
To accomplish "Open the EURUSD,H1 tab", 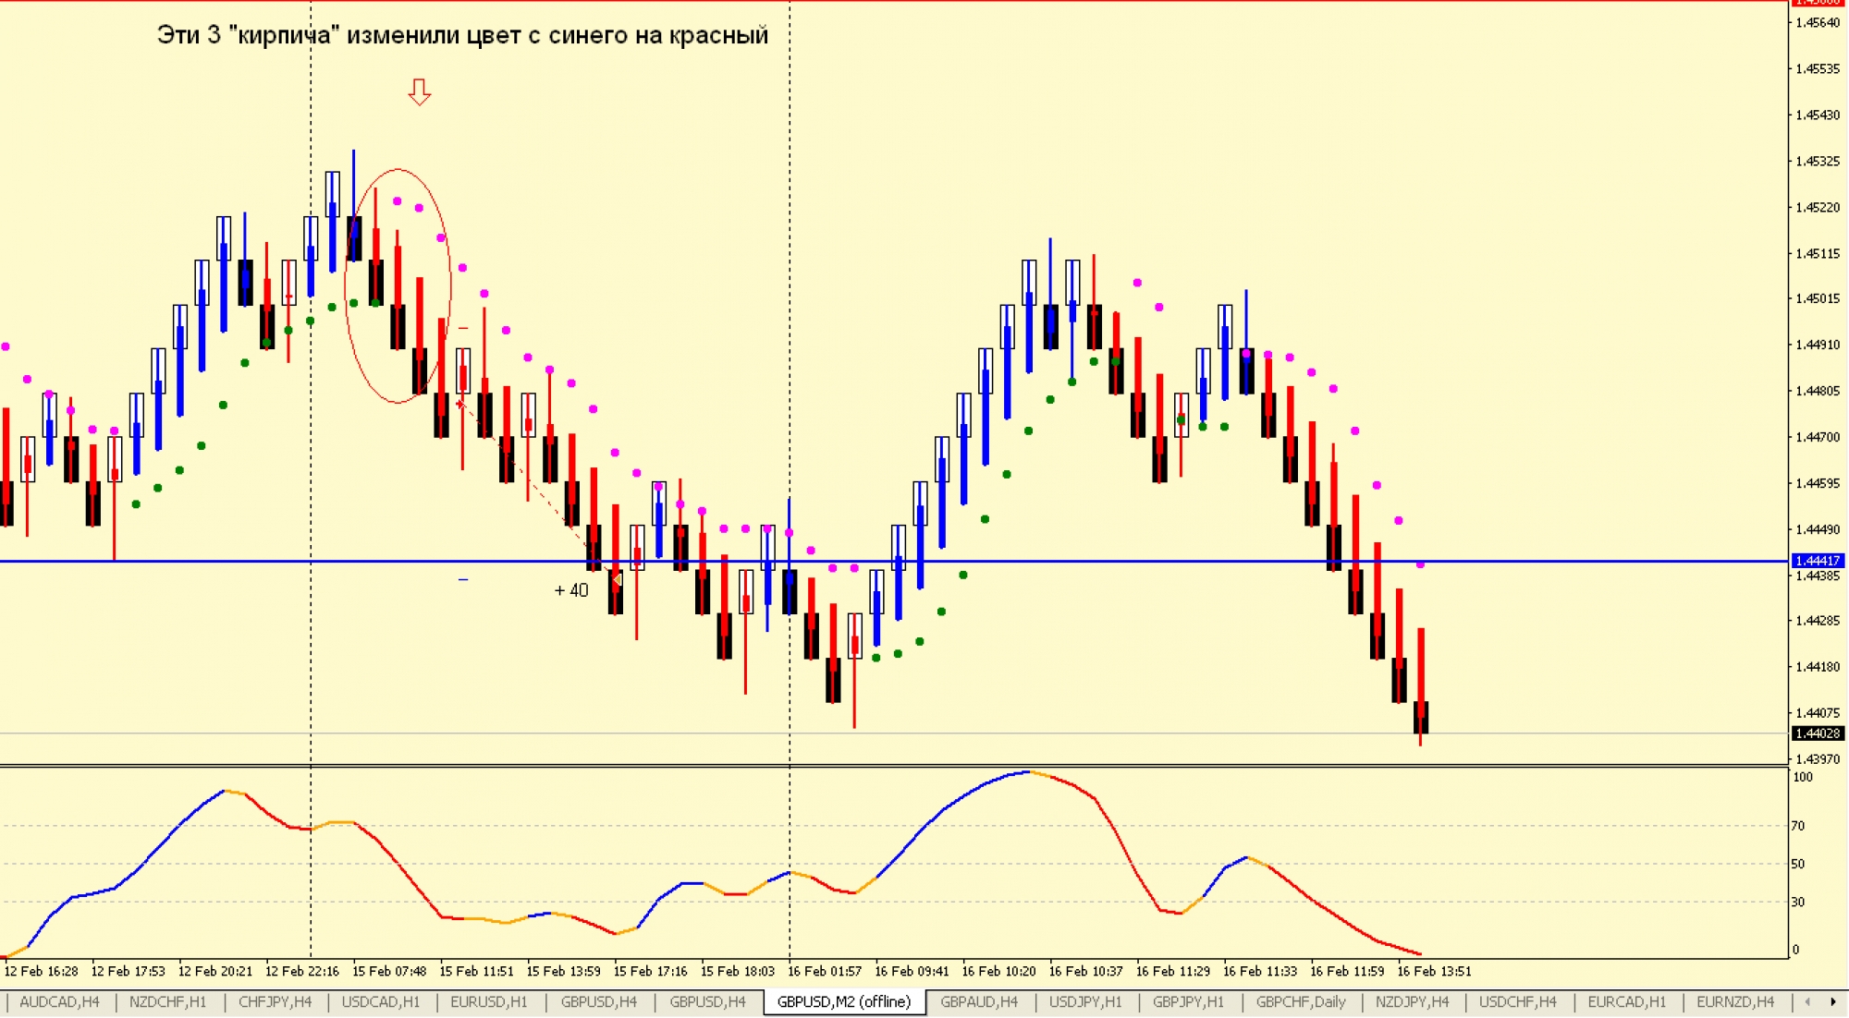I will pos(488,1001).
